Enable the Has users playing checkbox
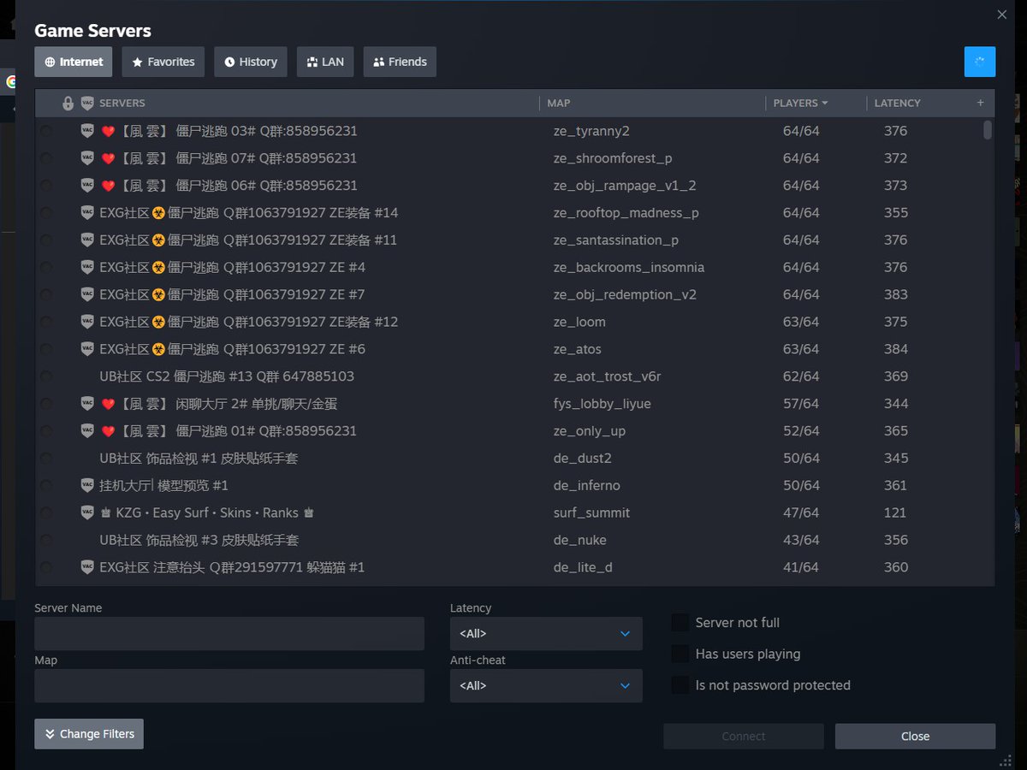1027x770 pixels. click(680, 654)
